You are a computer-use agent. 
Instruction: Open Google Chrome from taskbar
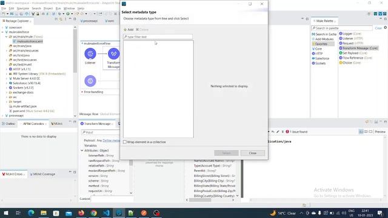point(93,213)
